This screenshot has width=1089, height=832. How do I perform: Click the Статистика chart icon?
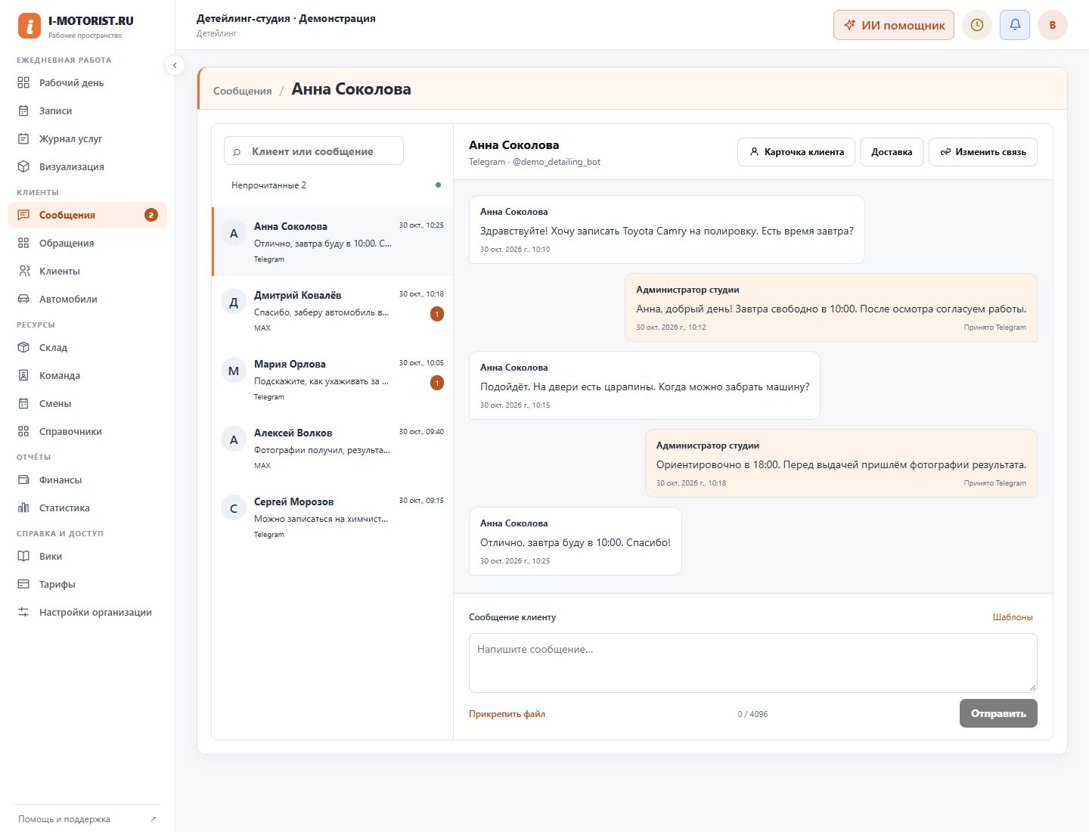(x=23, y=508)
